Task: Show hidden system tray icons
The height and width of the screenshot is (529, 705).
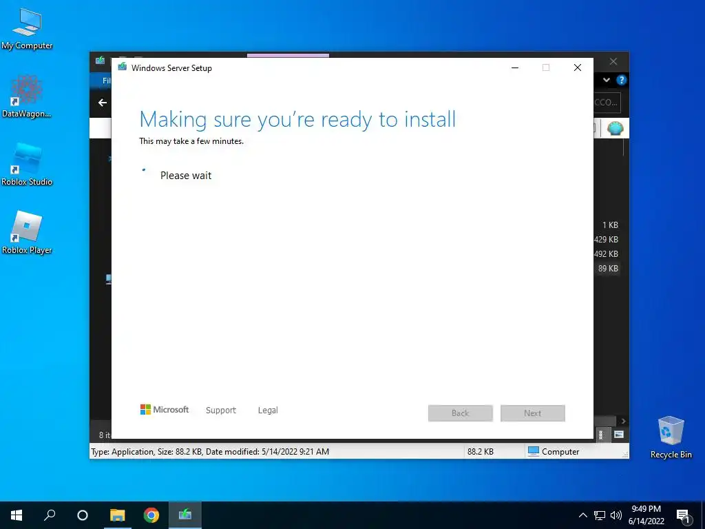Action: tap(582, 515)
